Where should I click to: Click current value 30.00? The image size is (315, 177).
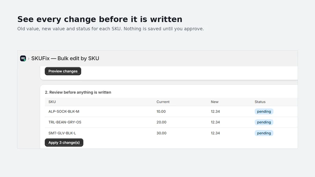[x=161, y=133]
